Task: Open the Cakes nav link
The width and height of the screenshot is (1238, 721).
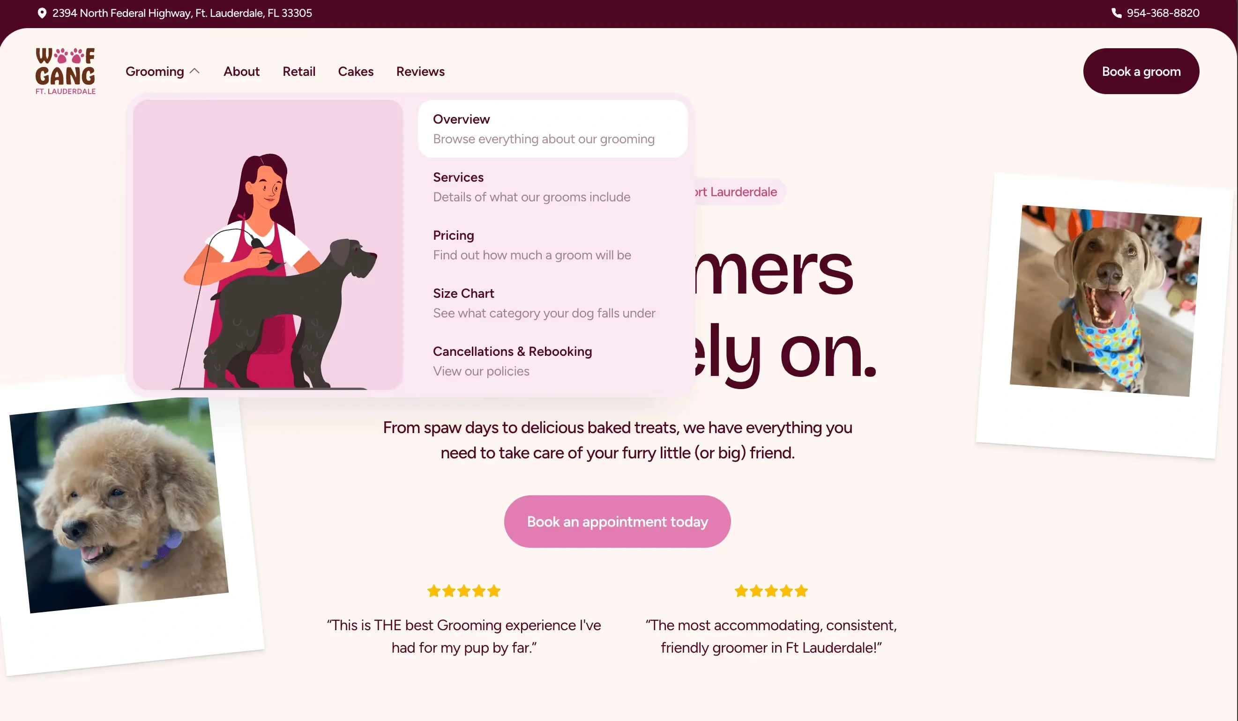Action: 356,72
